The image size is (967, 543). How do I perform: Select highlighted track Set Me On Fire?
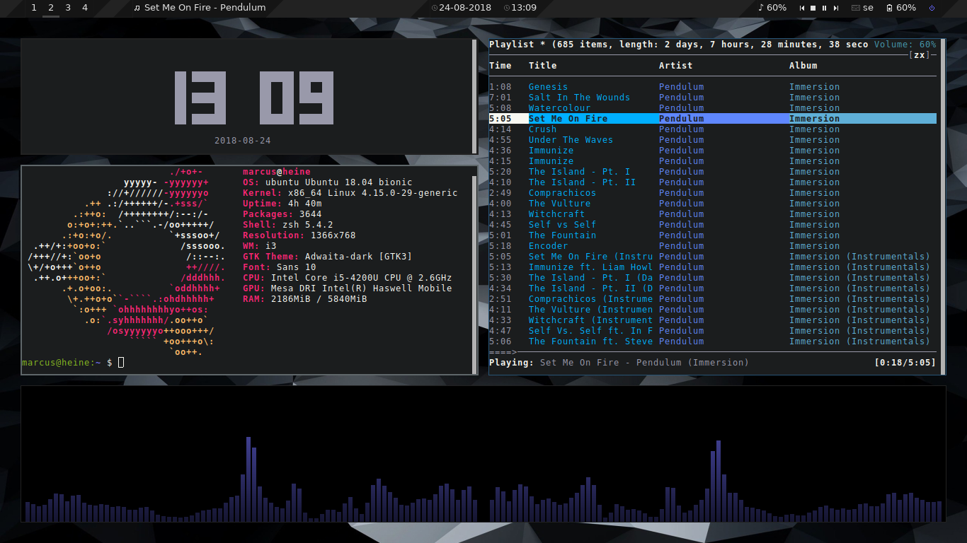712,119
